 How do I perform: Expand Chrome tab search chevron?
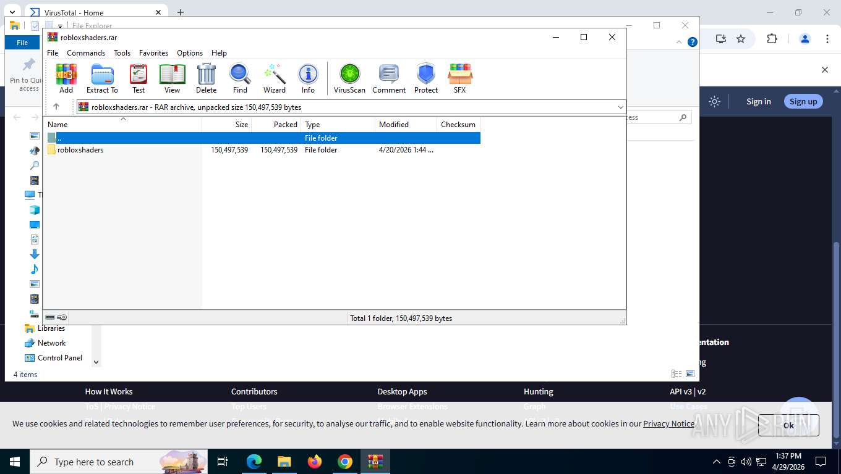click(12, 12)
